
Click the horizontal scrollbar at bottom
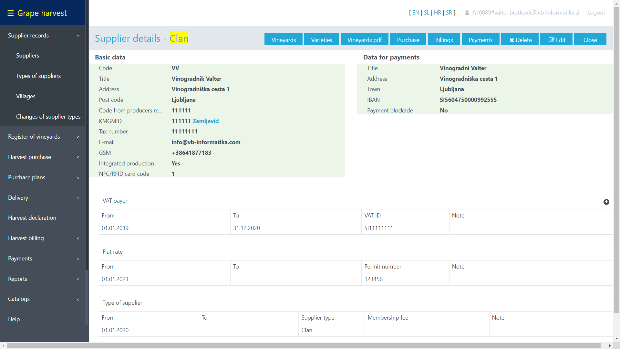click(304, 345)
